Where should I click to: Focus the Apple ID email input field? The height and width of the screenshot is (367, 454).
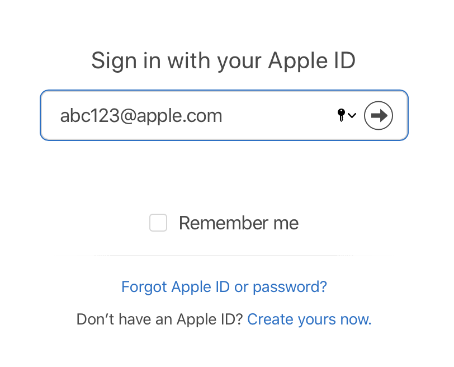coord(224,115)
